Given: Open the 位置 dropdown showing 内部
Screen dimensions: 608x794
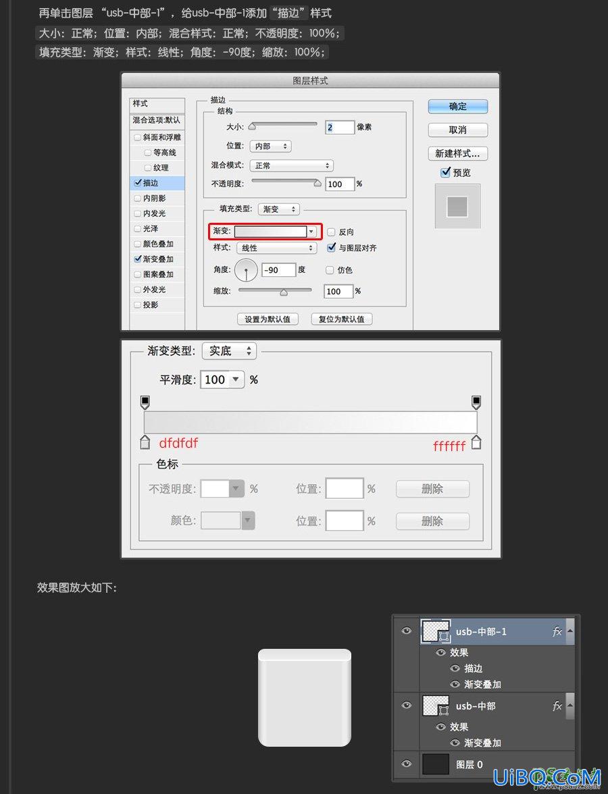Looking at the screenshot, I should [x=270, y=146].
